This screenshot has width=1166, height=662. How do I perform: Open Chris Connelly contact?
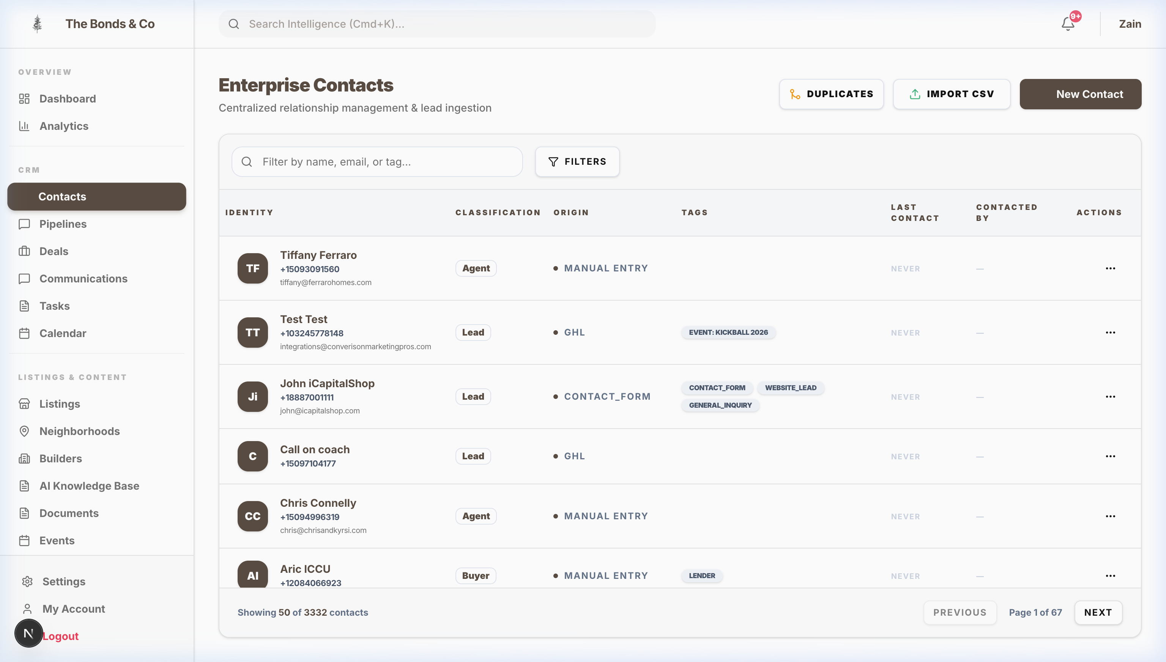pyautogui.click(x=318, y=503)
